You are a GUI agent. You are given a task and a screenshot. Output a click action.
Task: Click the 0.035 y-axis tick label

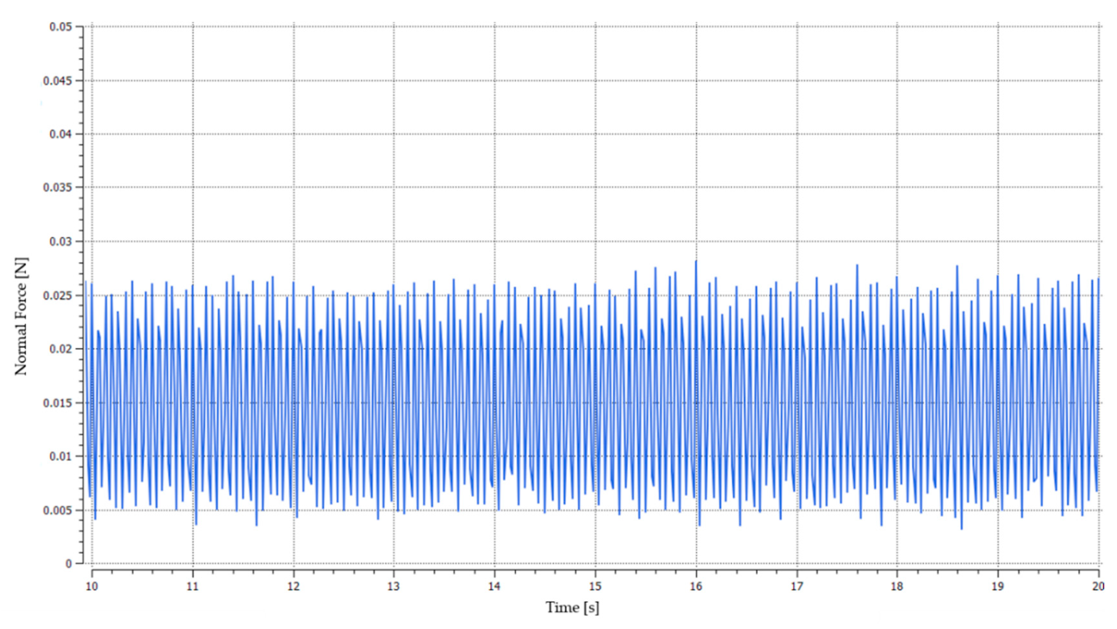[57, 187]
